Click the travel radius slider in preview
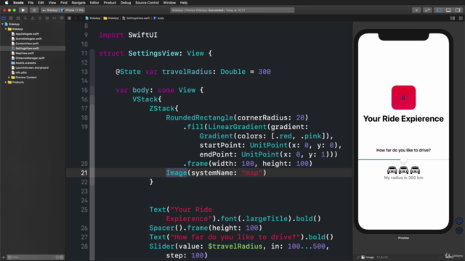465x261 pixels. [x=403, y=159]
